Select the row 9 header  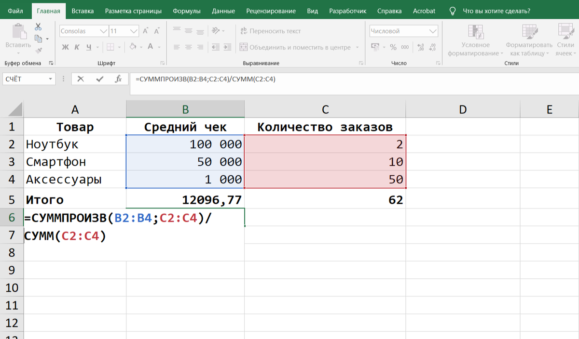click(12, 270)
